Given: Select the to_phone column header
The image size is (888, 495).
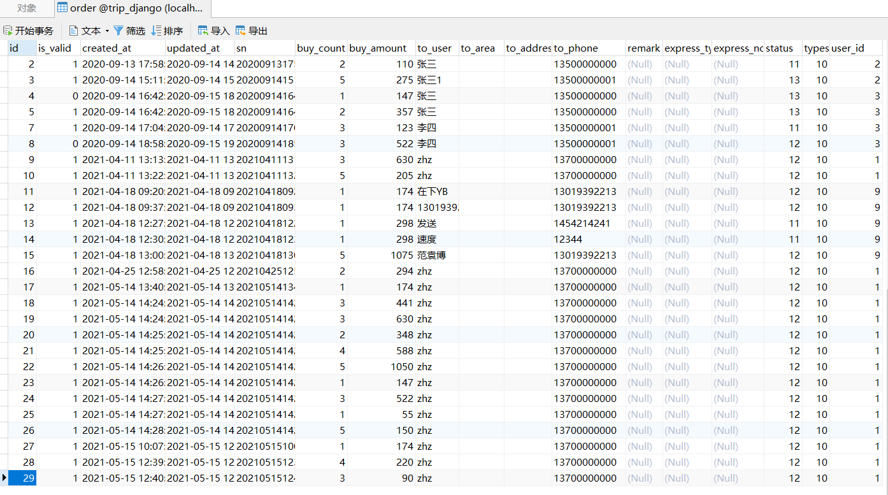Looking at the screenshot, I should pos(589,48).
